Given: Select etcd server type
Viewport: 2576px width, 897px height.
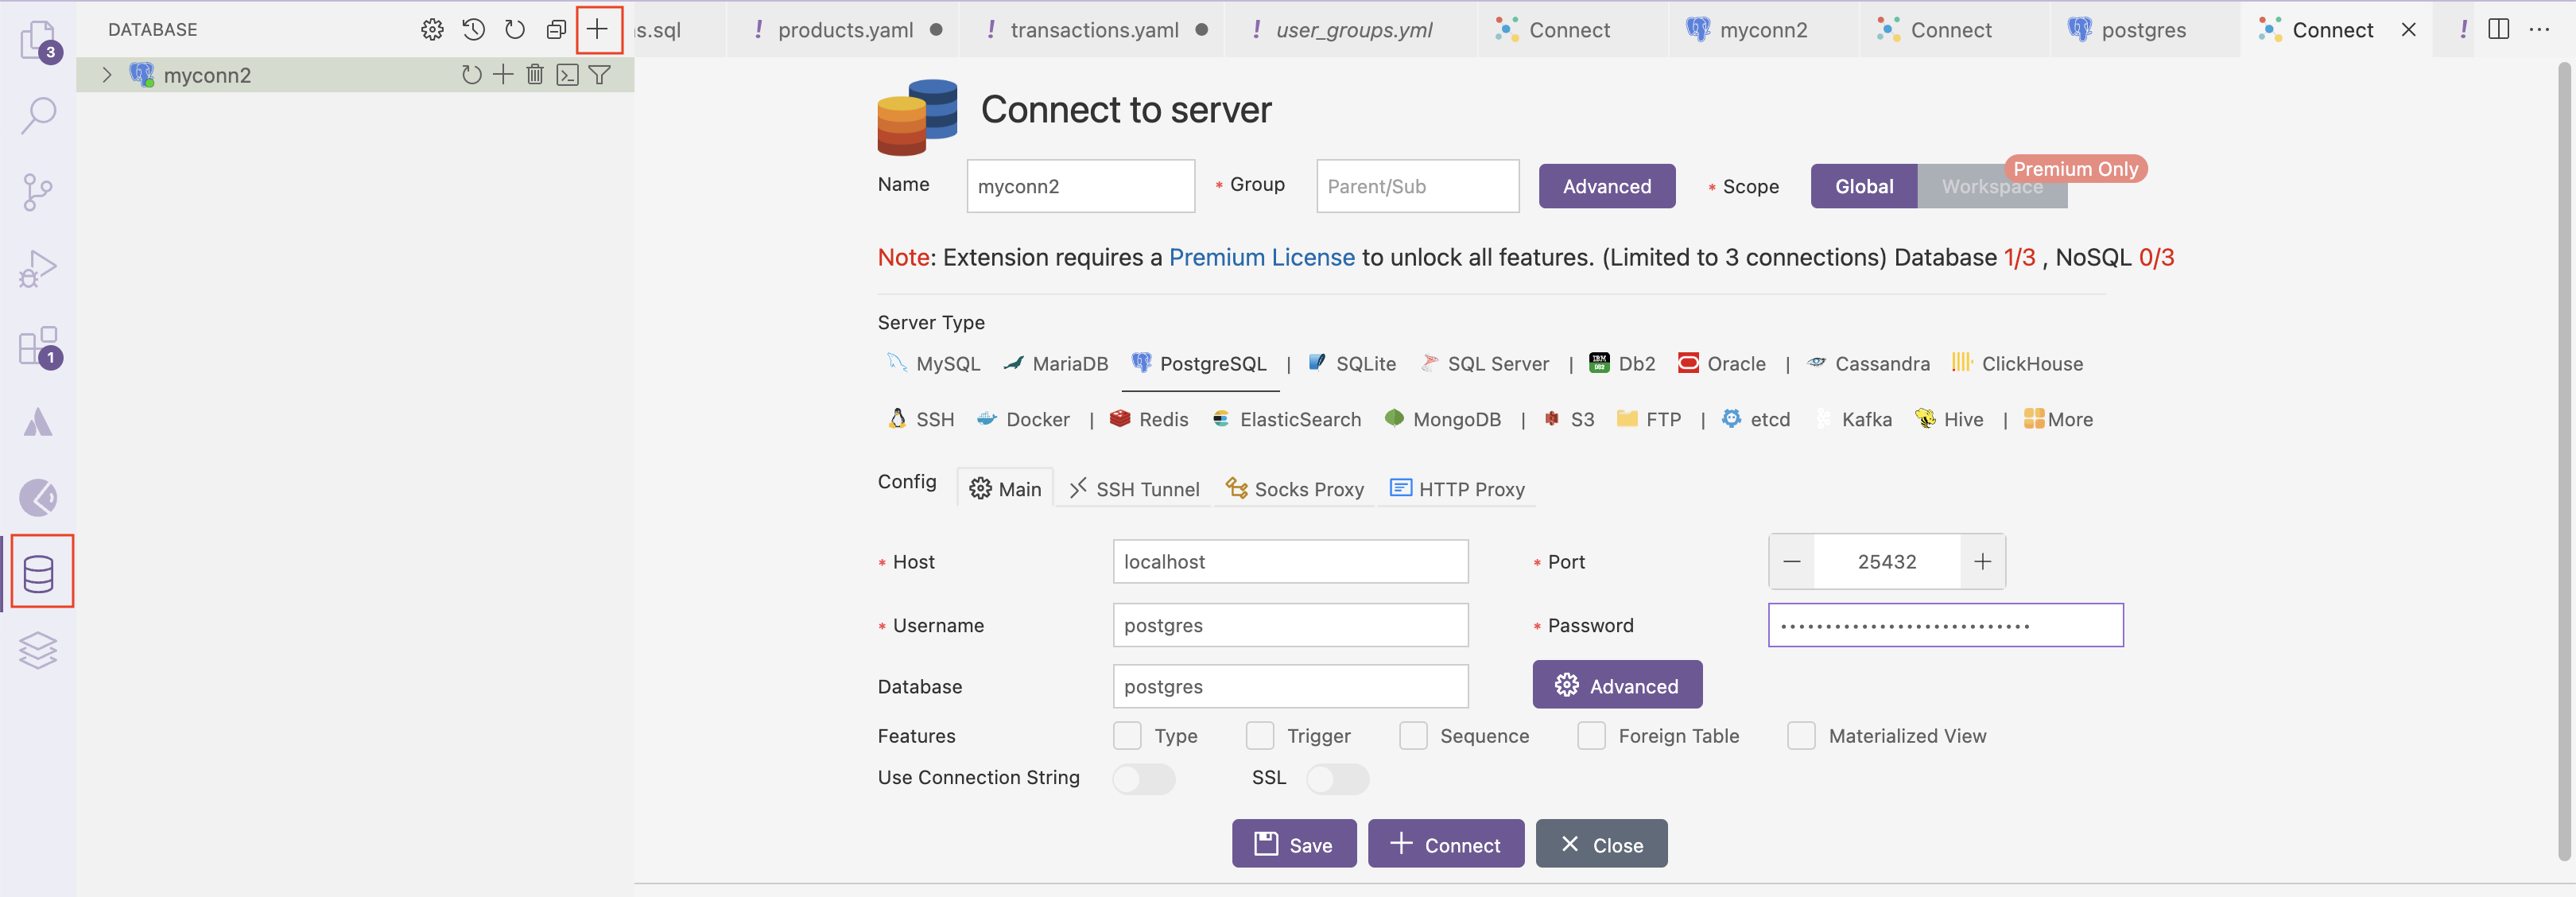Looking at the screenshot, I should click(1756, 419).
